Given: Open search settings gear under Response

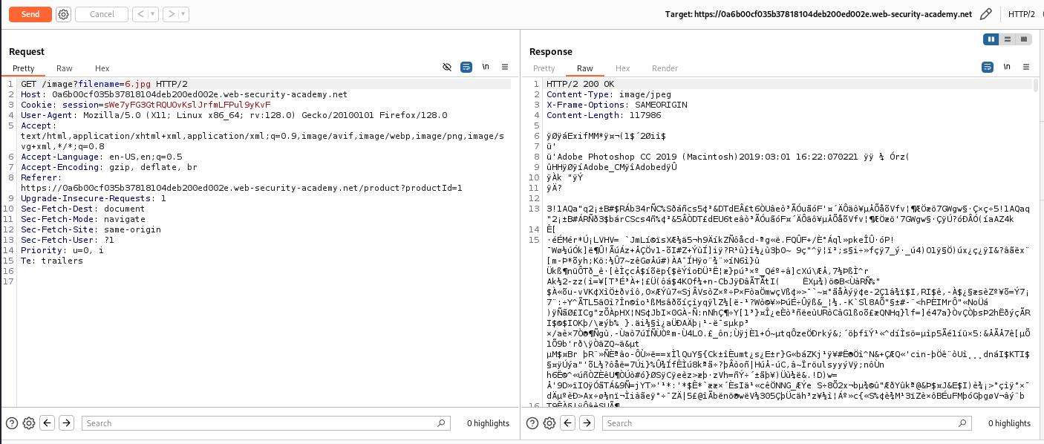Looking at the screenshot, I should (549, 423).
